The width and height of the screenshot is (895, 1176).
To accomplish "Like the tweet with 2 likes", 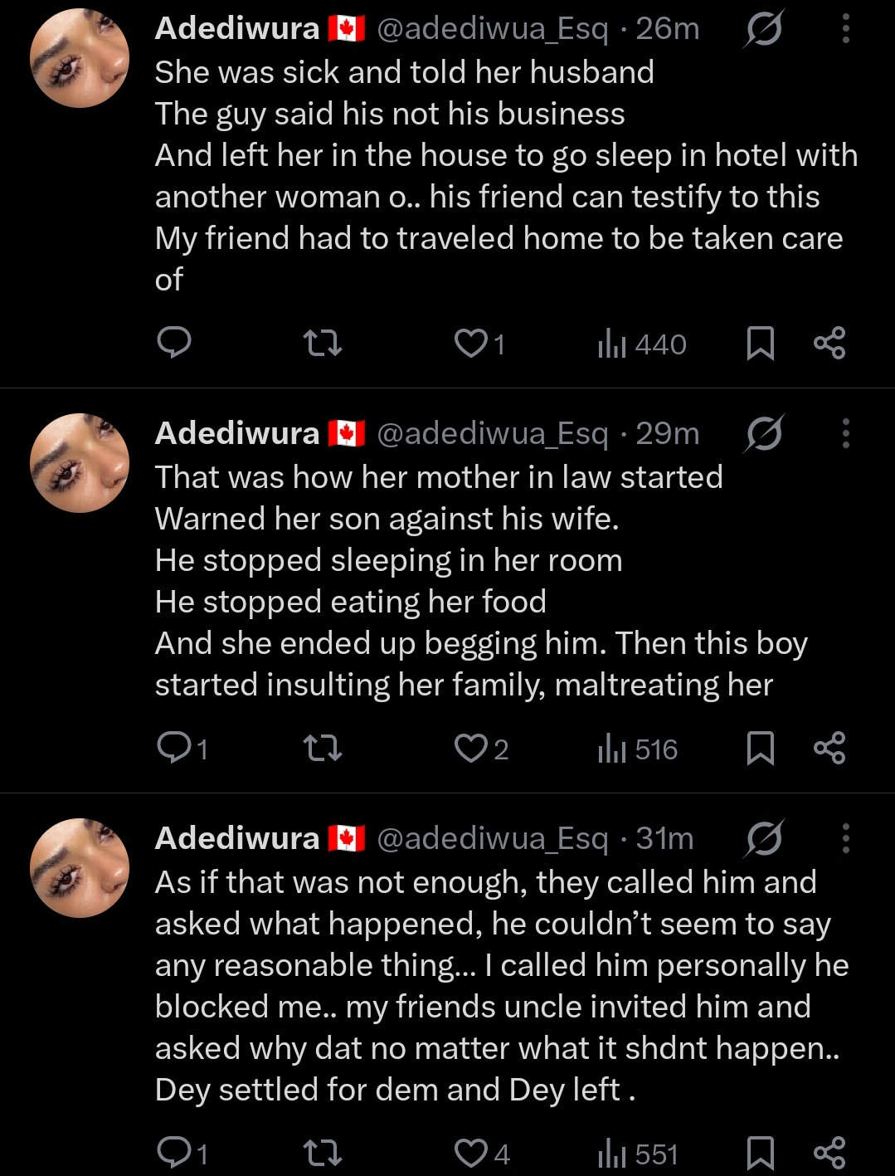I will (x=471, y=748).
